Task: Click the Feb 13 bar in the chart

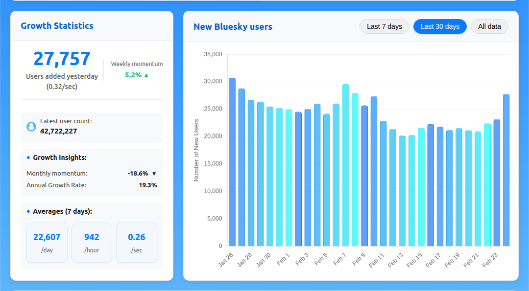Action: coord(402,191)
